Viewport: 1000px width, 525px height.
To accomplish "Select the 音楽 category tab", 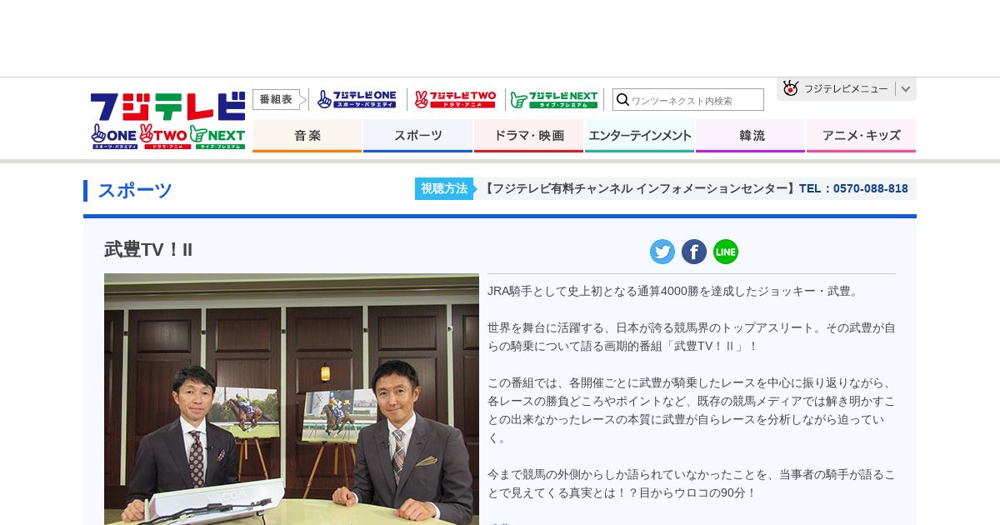I will point(307,136).
